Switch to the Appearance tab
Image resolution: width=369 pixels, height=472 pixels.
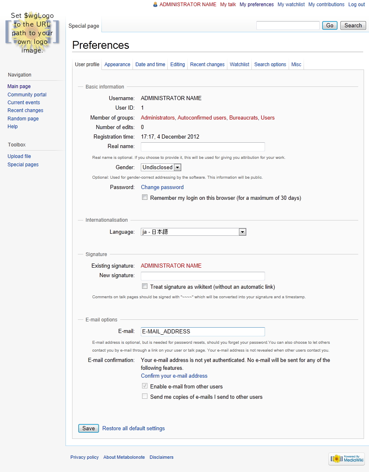117,65
